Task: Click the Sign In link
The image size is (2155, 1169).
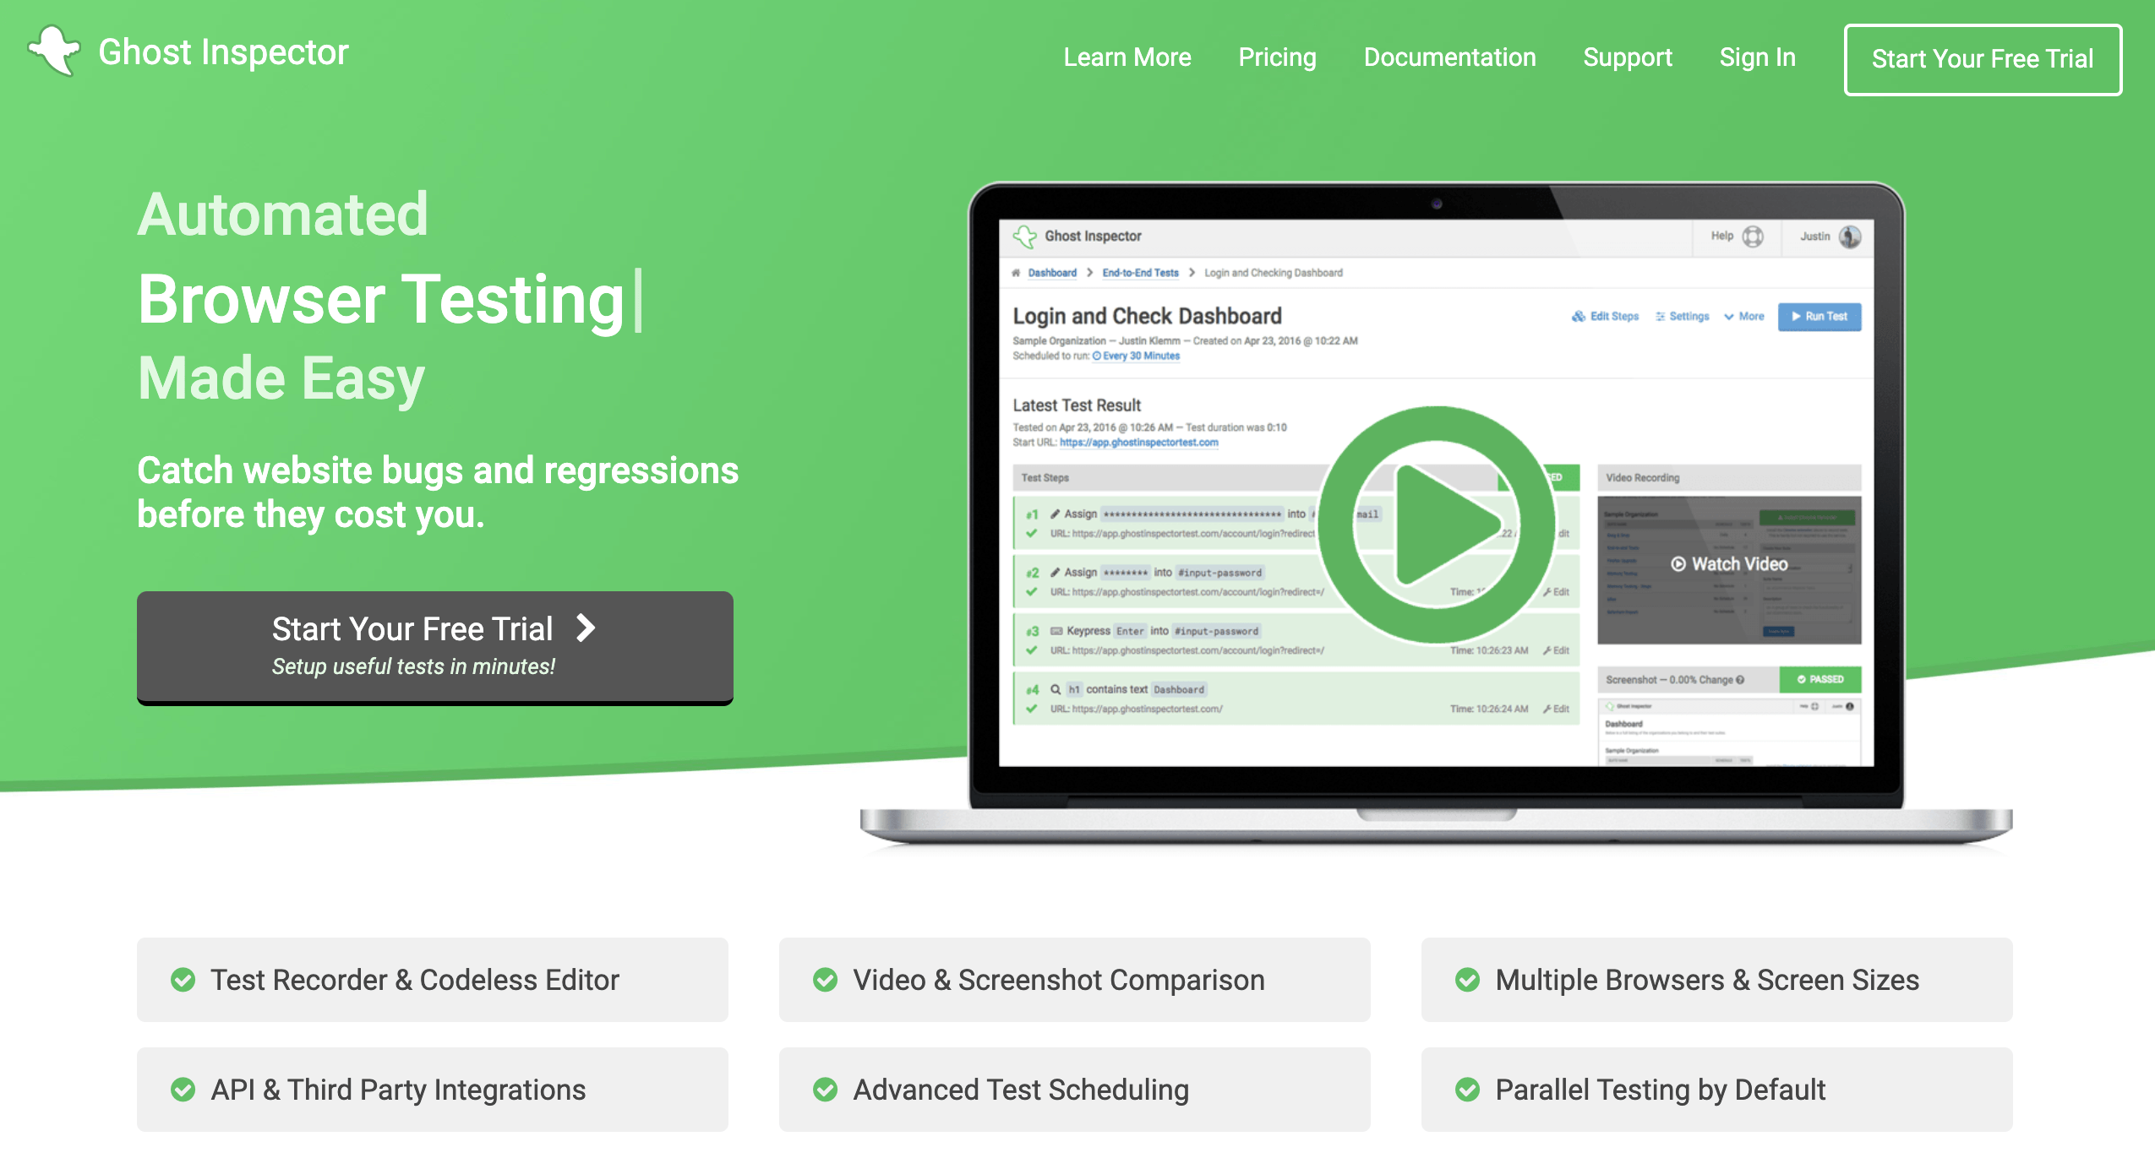Action: click(x=1758, y=59)
